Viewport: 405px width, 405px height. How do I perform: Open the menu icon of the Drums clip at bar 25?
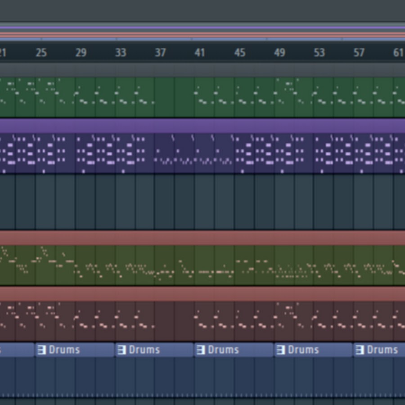41,350
